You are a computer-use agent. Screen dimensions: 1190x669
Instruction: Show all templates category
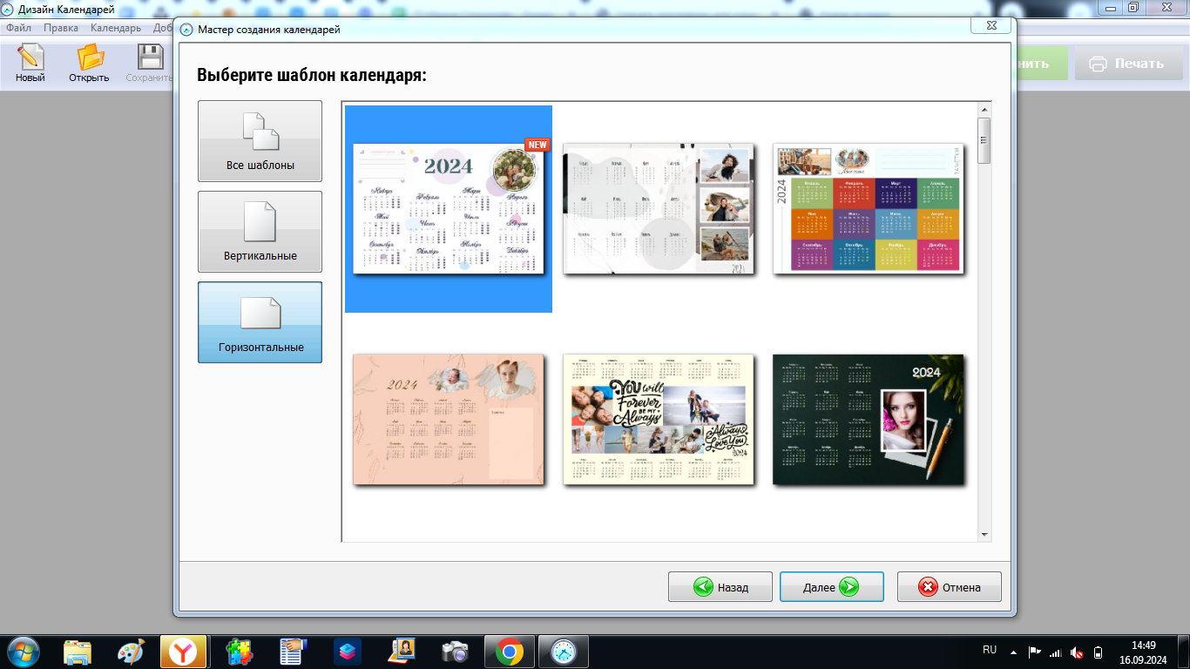(x=260, y=141)
